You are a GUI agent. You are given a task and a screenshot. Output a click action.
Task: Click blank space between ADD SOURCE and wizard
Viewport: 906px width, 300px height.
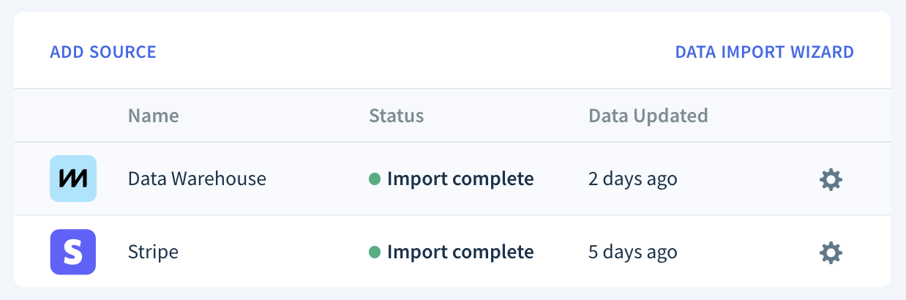(416, 52)
